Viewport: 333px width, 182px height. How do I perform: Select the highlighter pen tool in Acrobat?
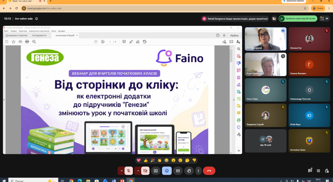tap(131, 42)
